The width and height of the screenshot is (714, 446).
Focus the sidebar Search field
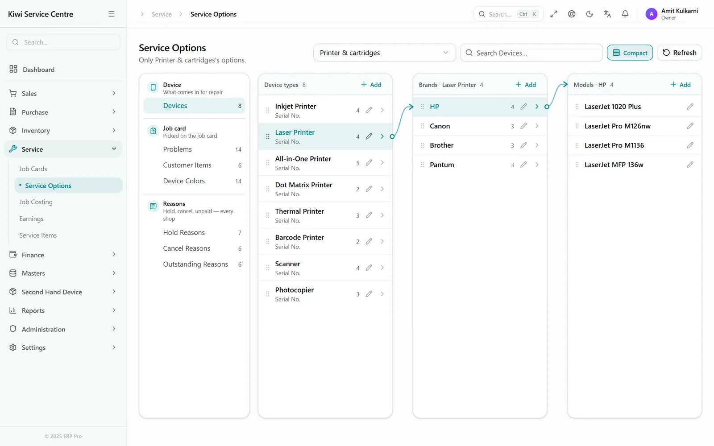[63, 42]
